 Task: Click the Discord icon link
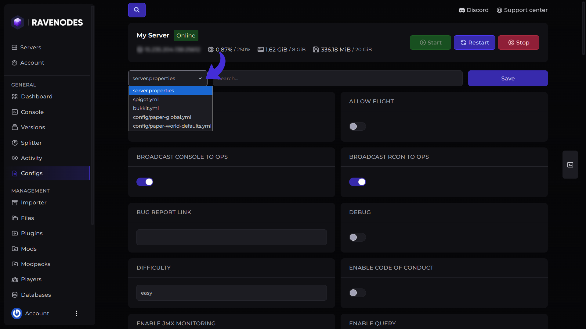[x=462, y=10]
